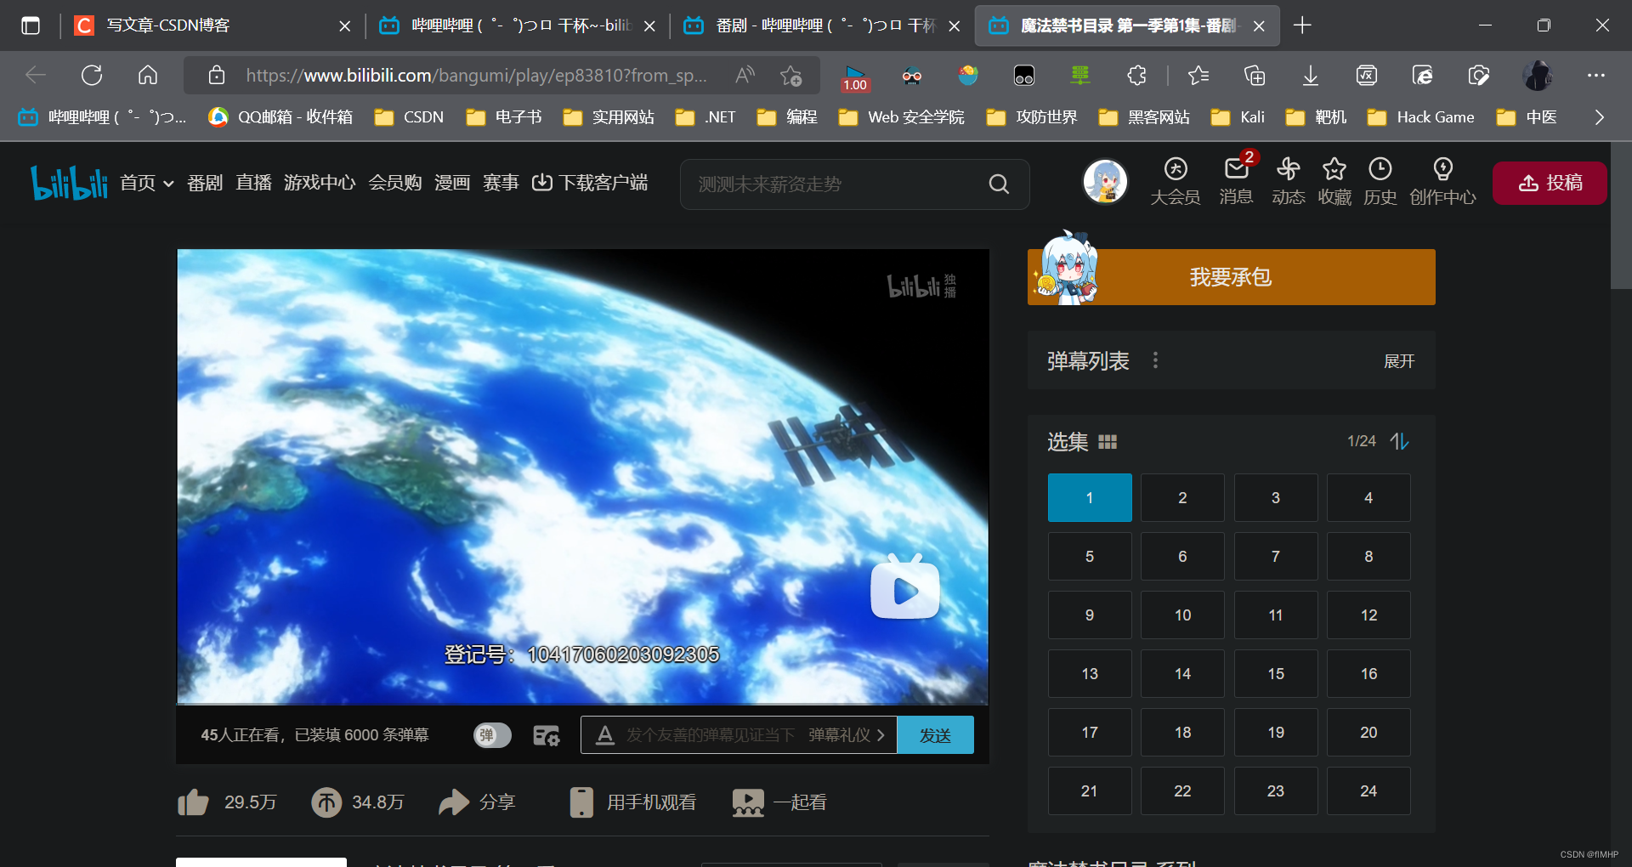Screen dimensions: 1632x867
Task: Open the 番剧 navigation item
Action: point(205,183)
